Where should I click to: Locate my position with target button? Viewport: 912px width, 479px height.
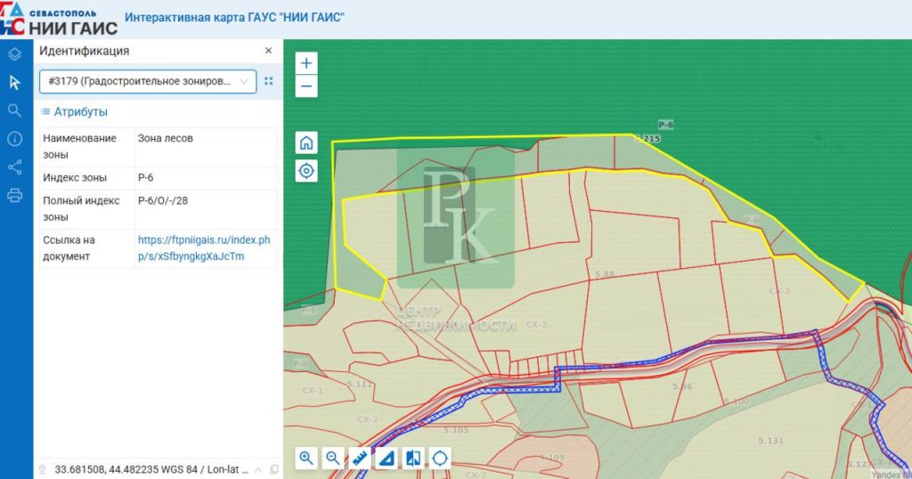click(306, 171)
